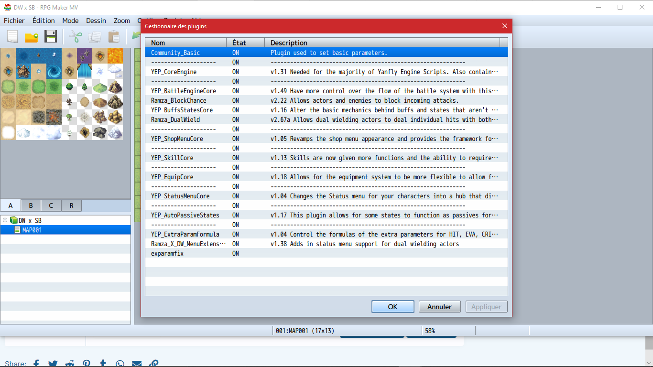Click the Nom column header
Viewport: 653px width, 367px height.
tap(186, 43)
